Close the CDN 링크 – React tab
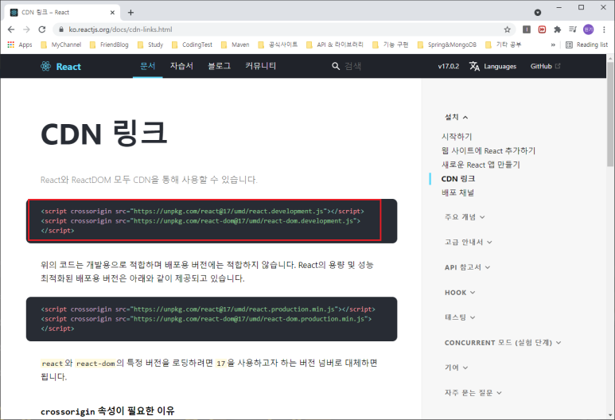615x420 pixels. tap(112, 13)
